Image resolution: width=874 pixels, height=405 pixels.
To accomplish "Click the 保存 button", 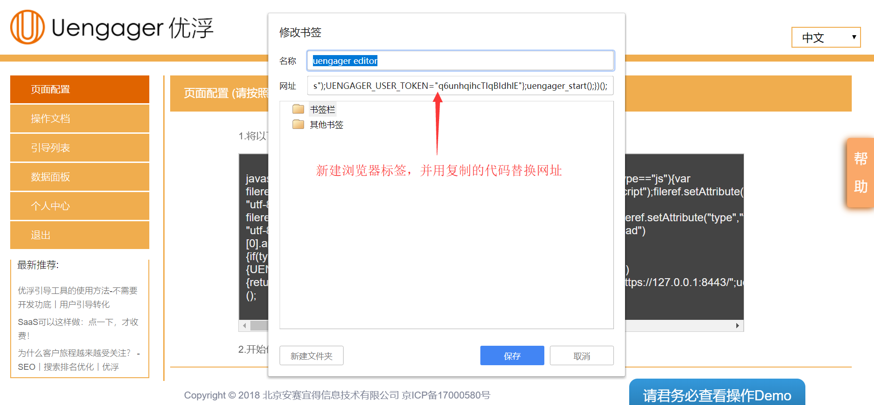I will (x=512, y=355).
